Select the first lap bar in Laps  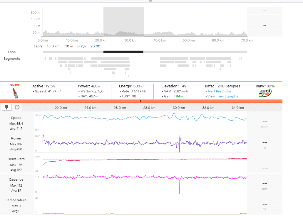click(73, 52)
